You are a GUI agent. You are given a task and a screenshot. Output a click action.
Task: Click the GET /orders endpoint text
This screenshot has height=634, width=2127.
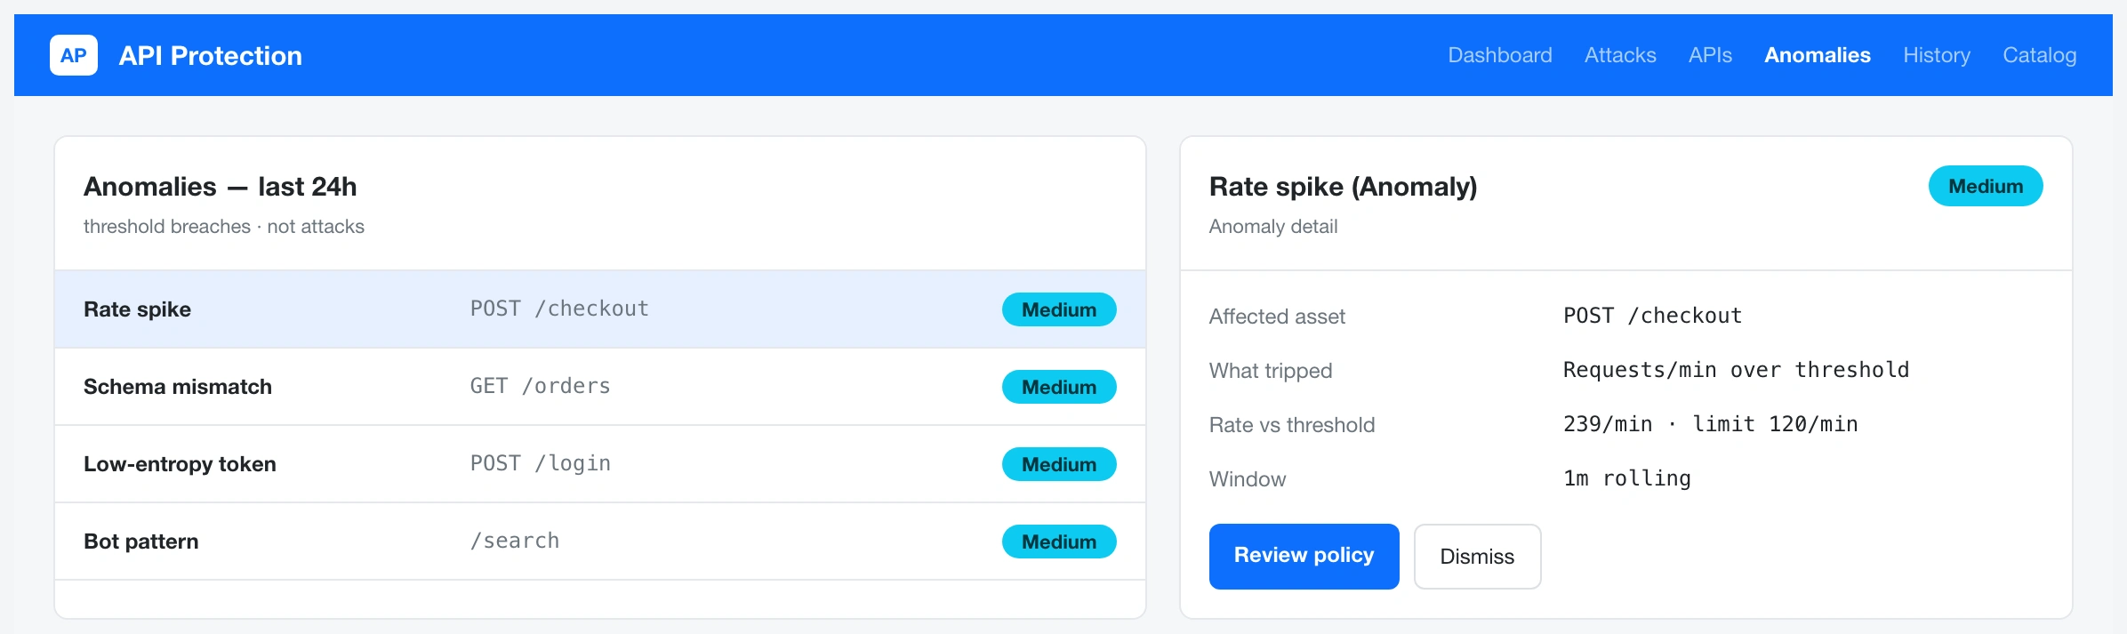click(541, 386)
